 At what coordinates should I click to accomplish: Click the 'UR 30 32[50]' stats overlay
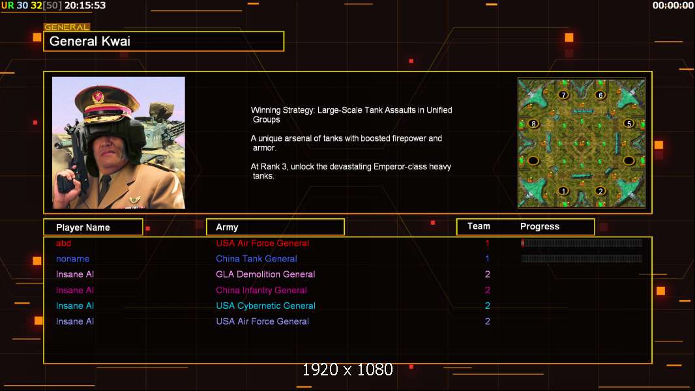pyautogui.click(x=31, y=6)
